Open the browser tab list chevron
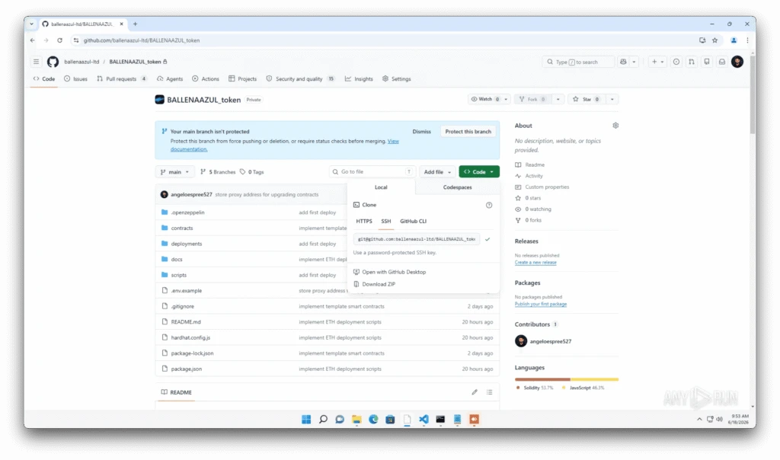The width and height of the screenshot is (780, 460). click(31, 24)
